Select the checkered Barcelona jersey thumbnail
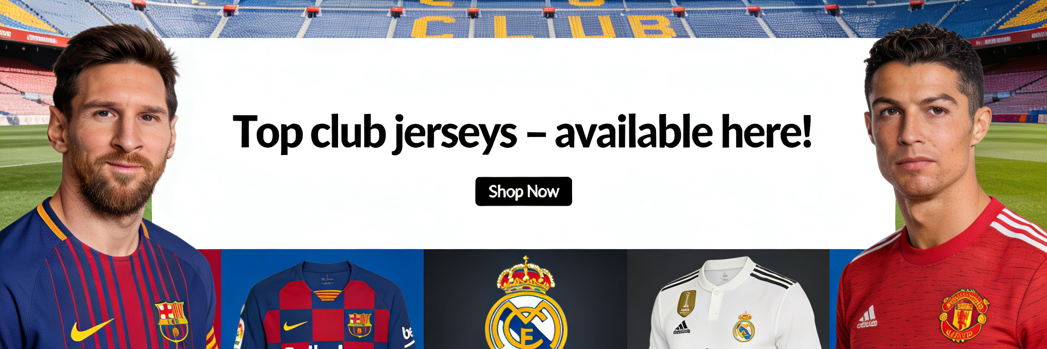Viewport: 1047px width, 349px height. pyautogui.click(x=322, y=299)
